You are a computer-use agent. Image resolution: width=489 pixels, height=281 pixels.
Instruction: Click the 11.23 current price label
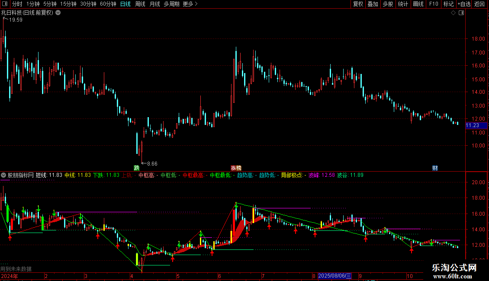[476, 125]
